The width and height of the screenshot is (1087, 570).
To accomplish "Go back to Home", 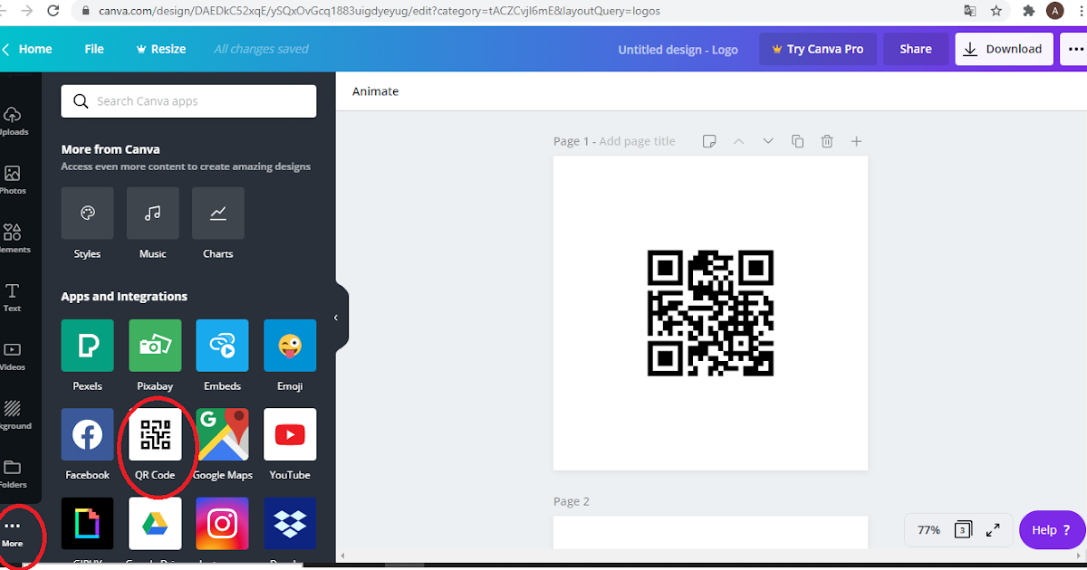I will pos(27,49).
